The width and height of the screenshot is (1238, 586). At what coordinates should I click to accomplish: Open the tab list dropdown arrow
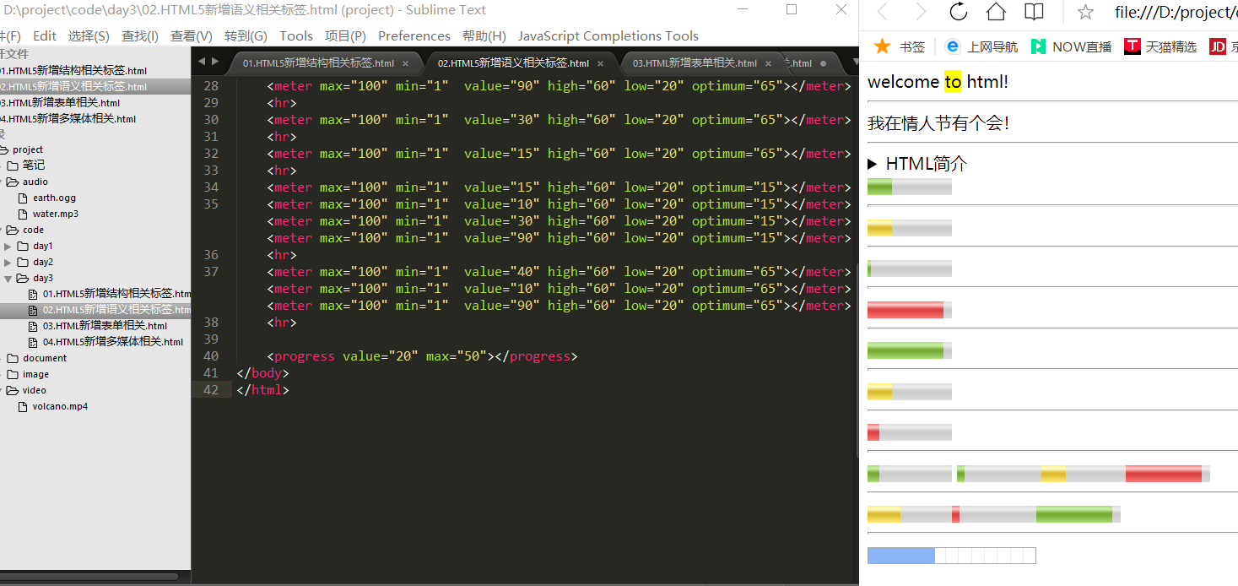click(x=854, y=62)
